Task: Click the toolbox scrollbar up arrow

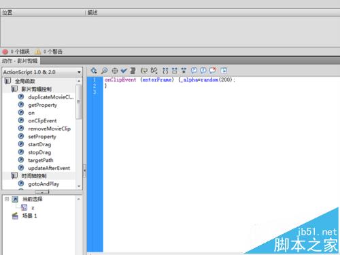Action: 79,81
